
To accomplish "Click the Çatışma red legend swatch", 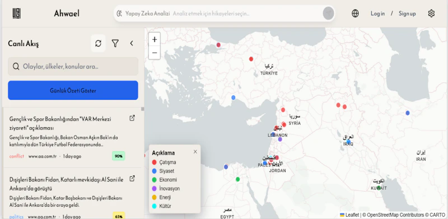I will (x=155, y=162).
